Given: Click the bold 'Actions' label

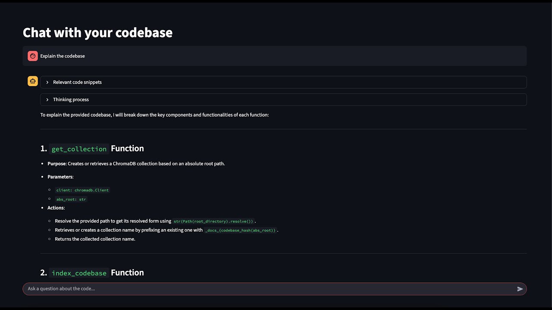Looking at the screenshot, I should point(56,208).
